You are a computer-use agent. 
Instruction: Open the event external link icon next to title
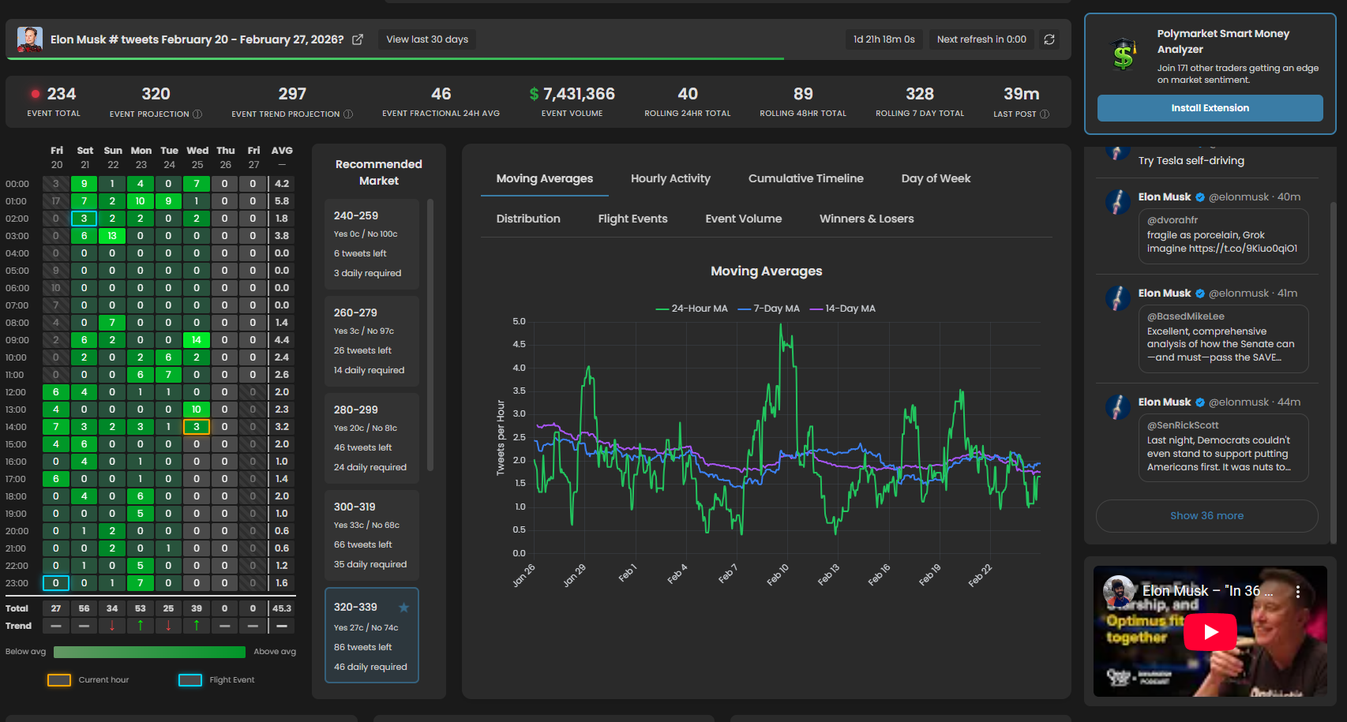(357, 39)
